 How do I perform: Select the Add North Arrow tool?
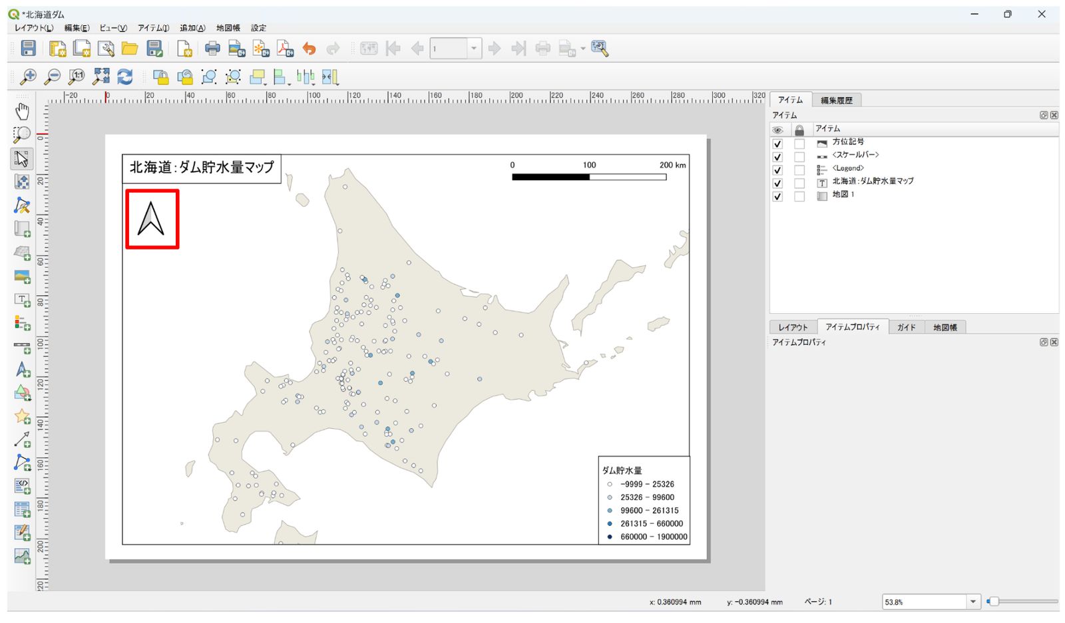(22, 370)
